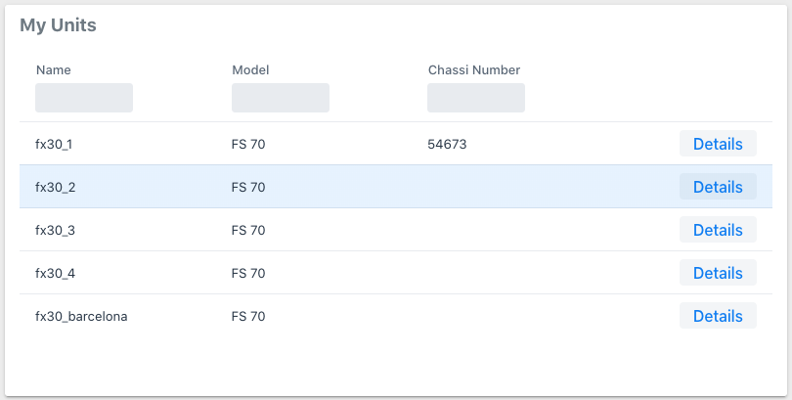Focus the Name filter field
The image size is (792, 400).
(84, 98)
